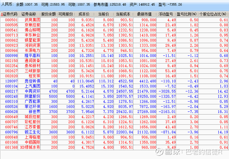
Task: Click the 新世界 stock name
Action: click(x=34, y=112)
